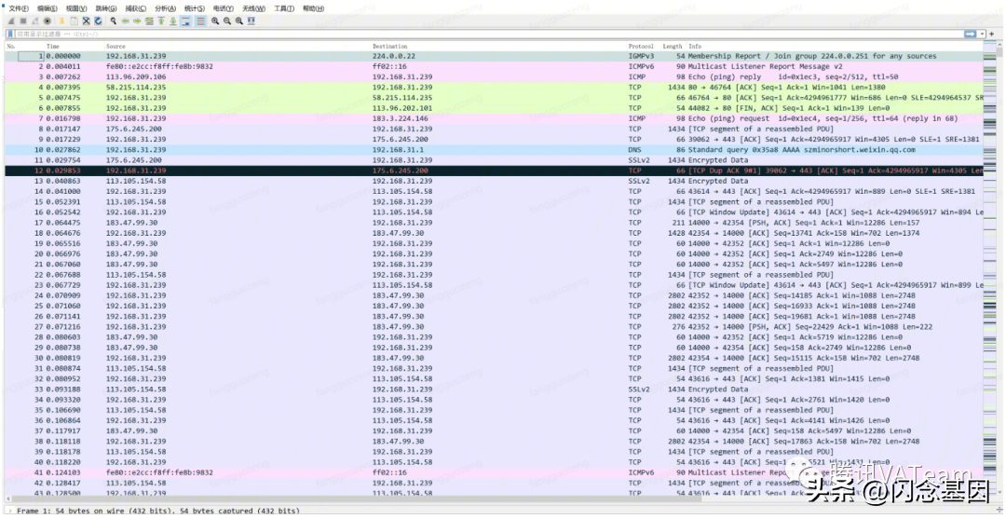Open the display filter bookmark menu
This screenshot has width=1006, height=519.
tap(9, 34)
